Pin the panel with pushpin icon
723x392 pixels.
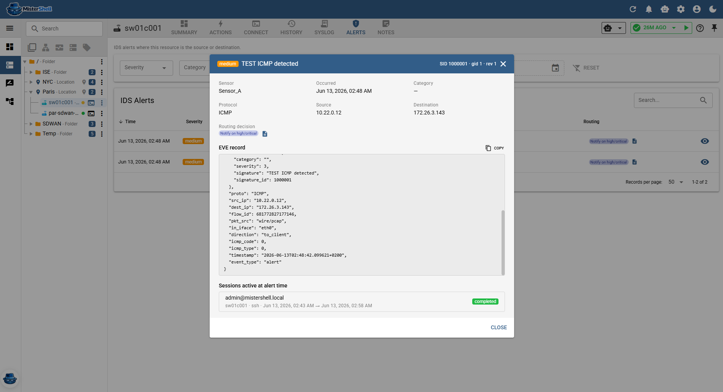pyautogui.click(x=714, y=28)
